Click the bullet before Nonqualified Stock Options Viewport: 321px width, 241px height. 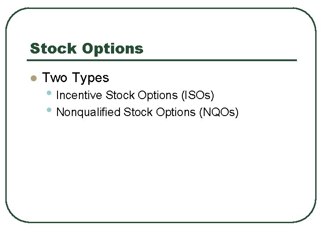49,109
